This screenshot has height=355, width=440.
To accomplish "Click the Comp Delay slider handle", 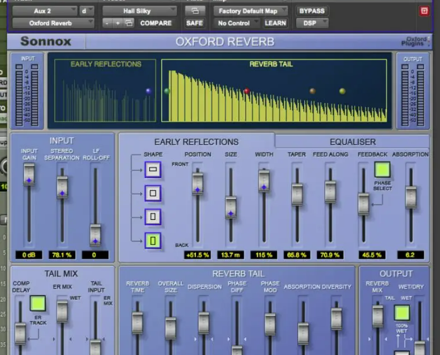I will [20, 333].
